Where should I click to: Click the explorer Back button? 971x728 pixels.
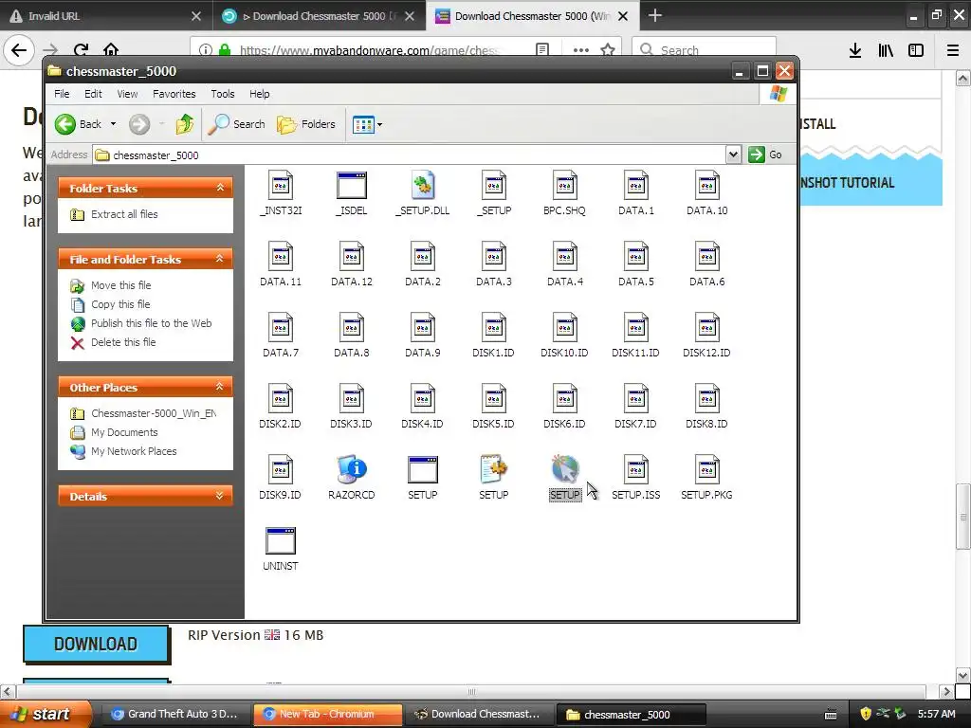(78, 124)
